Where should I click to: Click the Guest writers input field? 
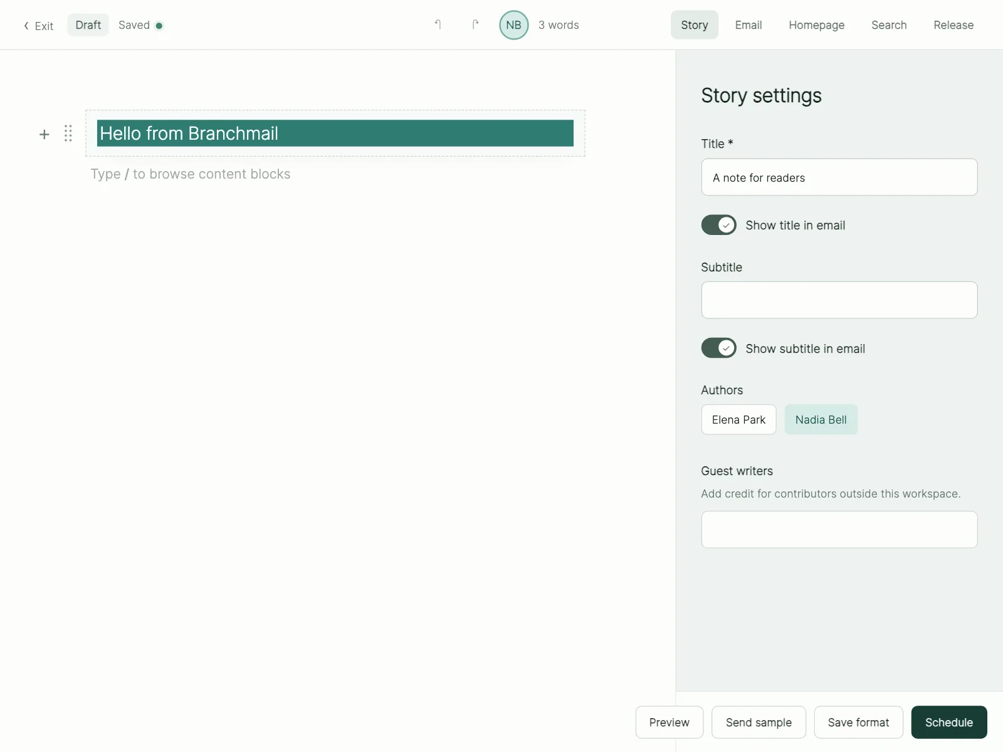click(839, 530)
